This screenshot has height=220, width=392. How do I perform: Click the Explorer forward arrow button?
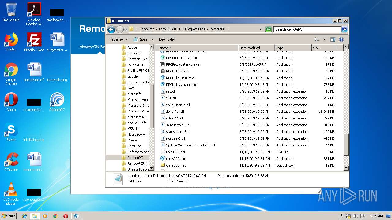point(120,29)
